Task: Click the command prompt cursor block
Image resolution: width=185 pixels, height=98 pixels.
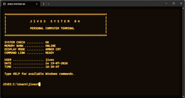Action: click(39, 84)
